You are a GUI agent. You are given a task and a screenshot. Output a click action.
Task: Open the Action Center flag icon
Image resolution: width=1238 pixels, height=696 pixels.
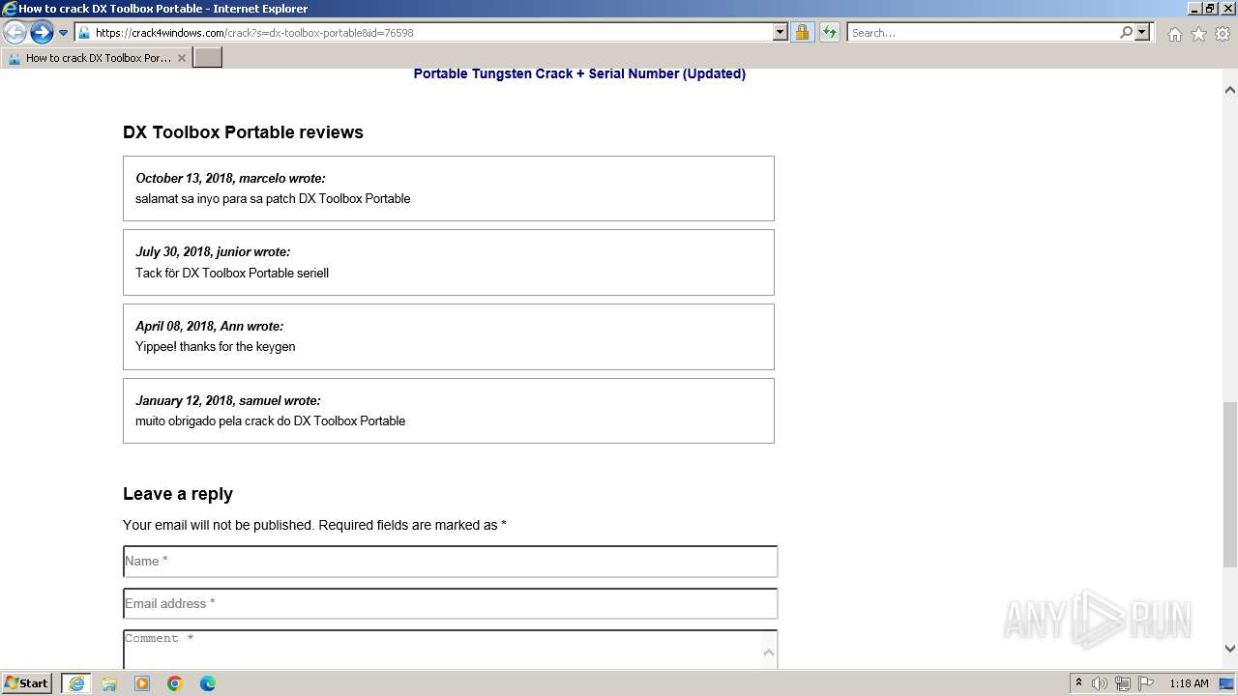1146,683
